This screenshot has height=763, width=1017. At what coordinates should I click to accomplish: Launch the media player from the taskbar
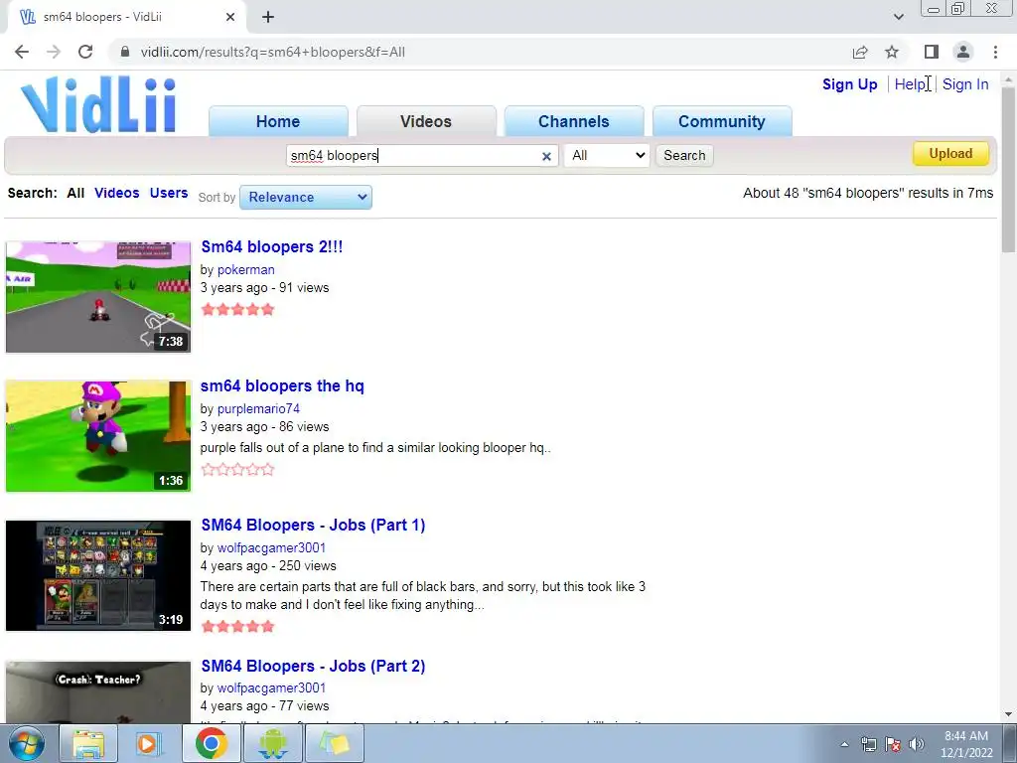point(149,743)
